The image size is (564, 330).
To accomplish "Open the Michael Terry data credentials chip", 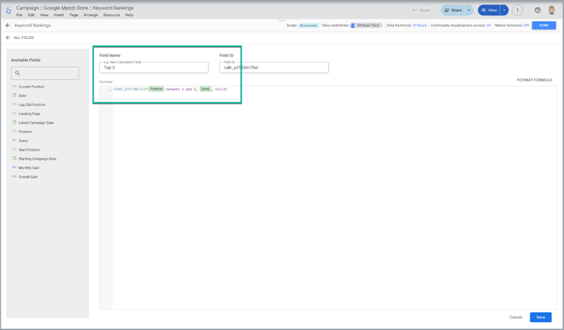I will [x=365, y=25].
